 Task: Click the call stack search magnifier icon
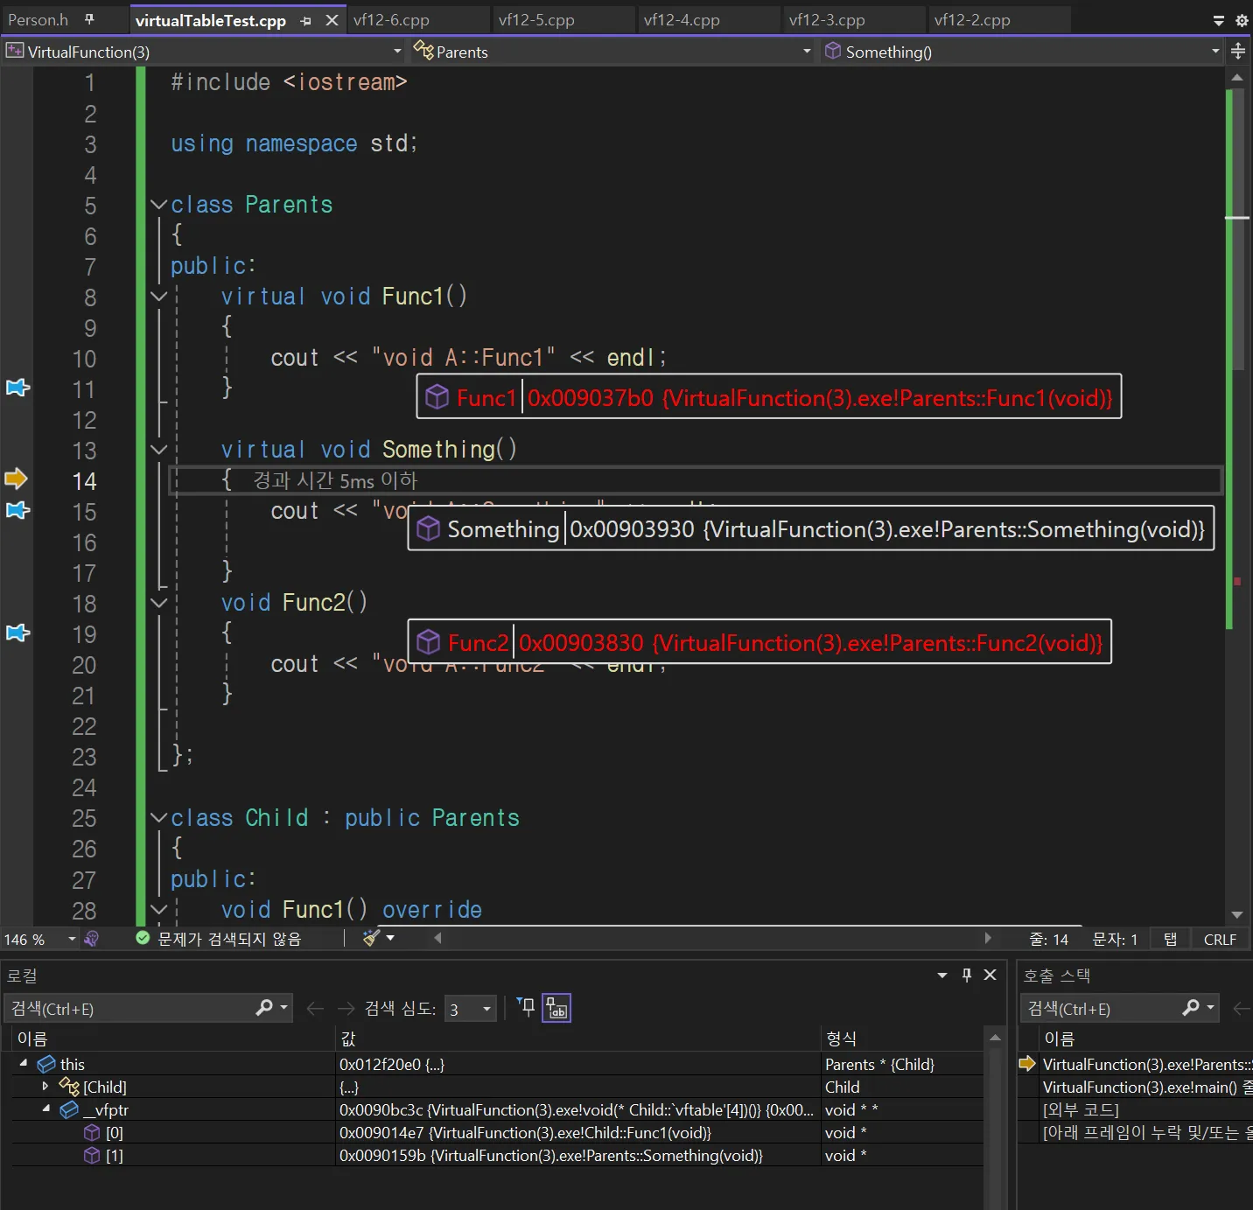[1191, 1008]
